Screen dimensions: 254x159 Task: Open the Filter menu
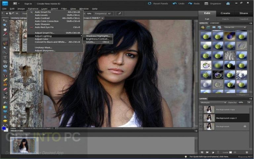click(x=64, y=9)
